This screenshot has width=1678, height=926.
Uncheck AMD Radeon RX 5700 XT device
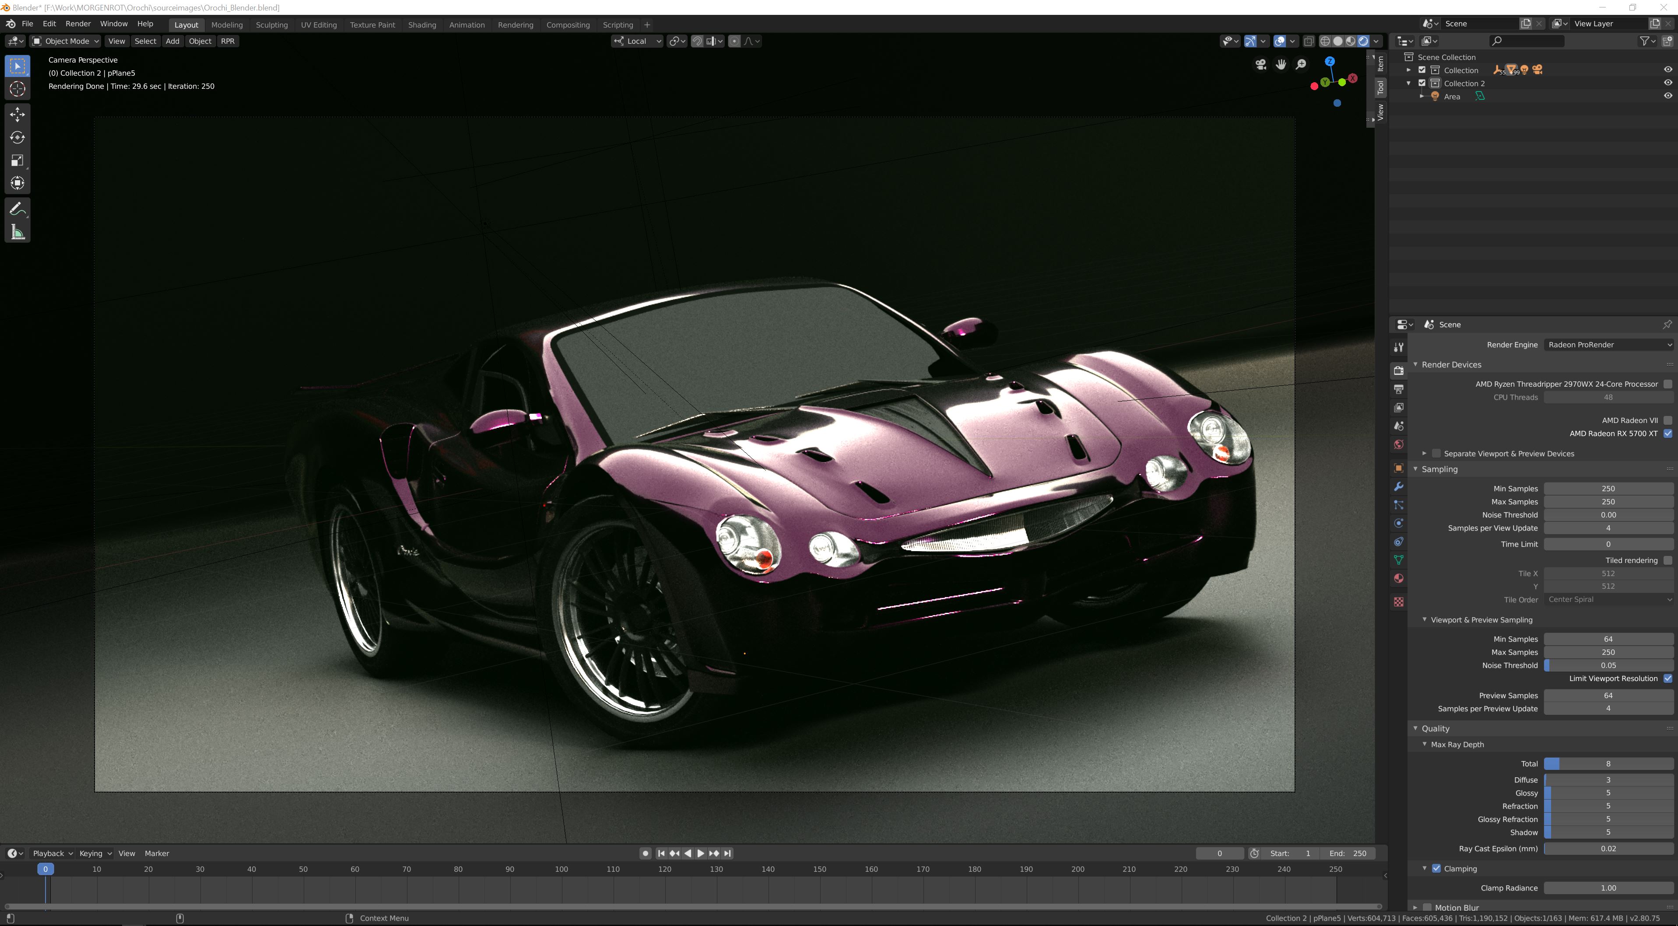[1667, 434]
